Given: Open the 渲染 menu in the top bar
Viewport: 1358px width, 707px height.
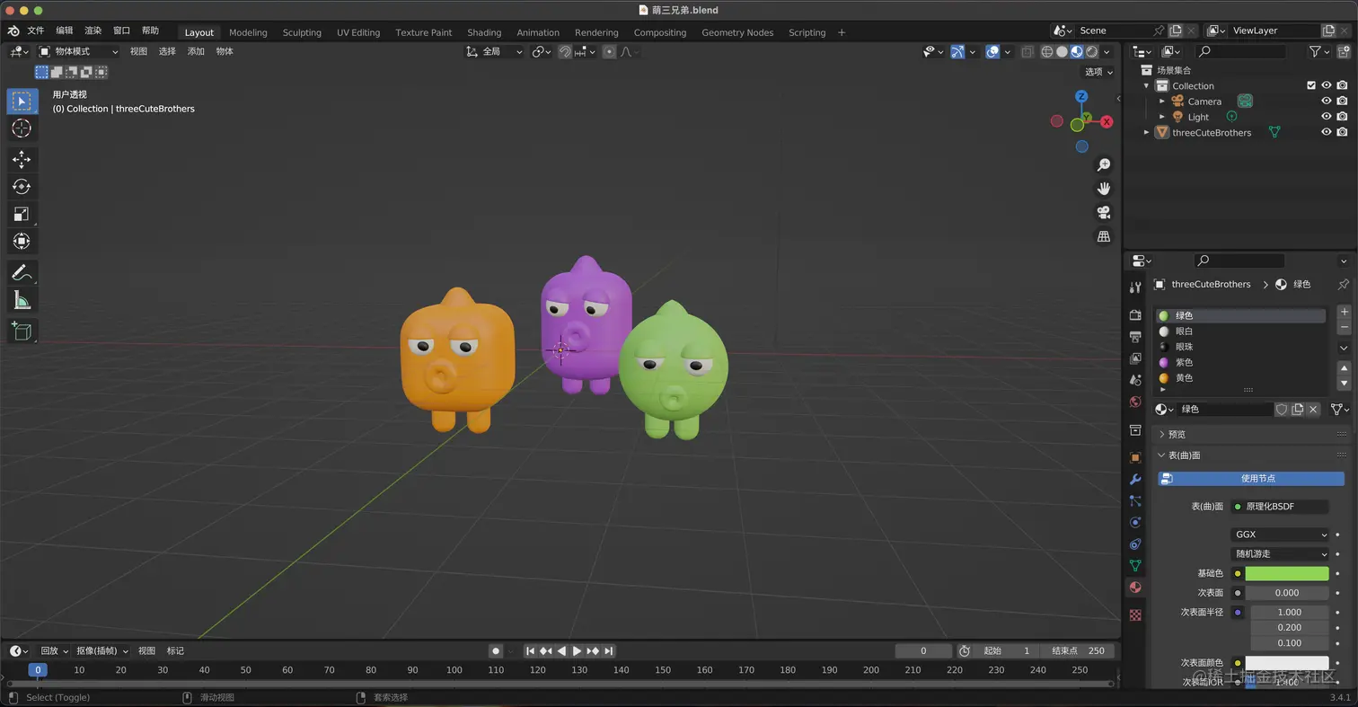Looking at the screenshot, I should pos(93,30).
